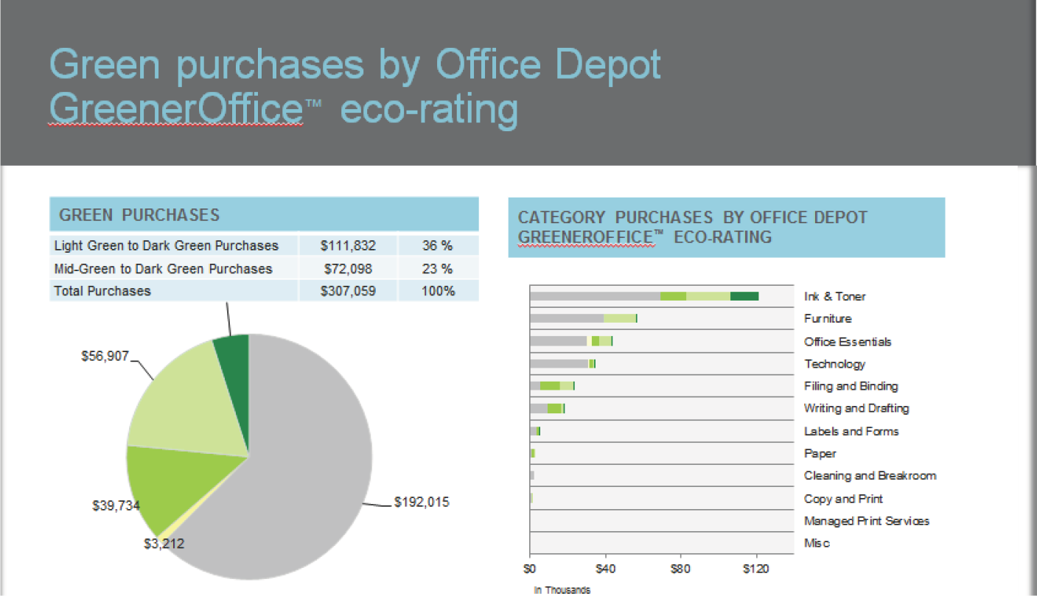Click the '100%' table cell
1037x596 pixels.
pos(438,290)
